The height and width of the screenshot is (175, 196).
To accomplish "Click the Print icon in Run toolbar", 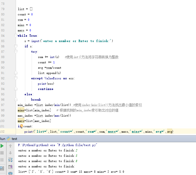I will coord(10,173).
